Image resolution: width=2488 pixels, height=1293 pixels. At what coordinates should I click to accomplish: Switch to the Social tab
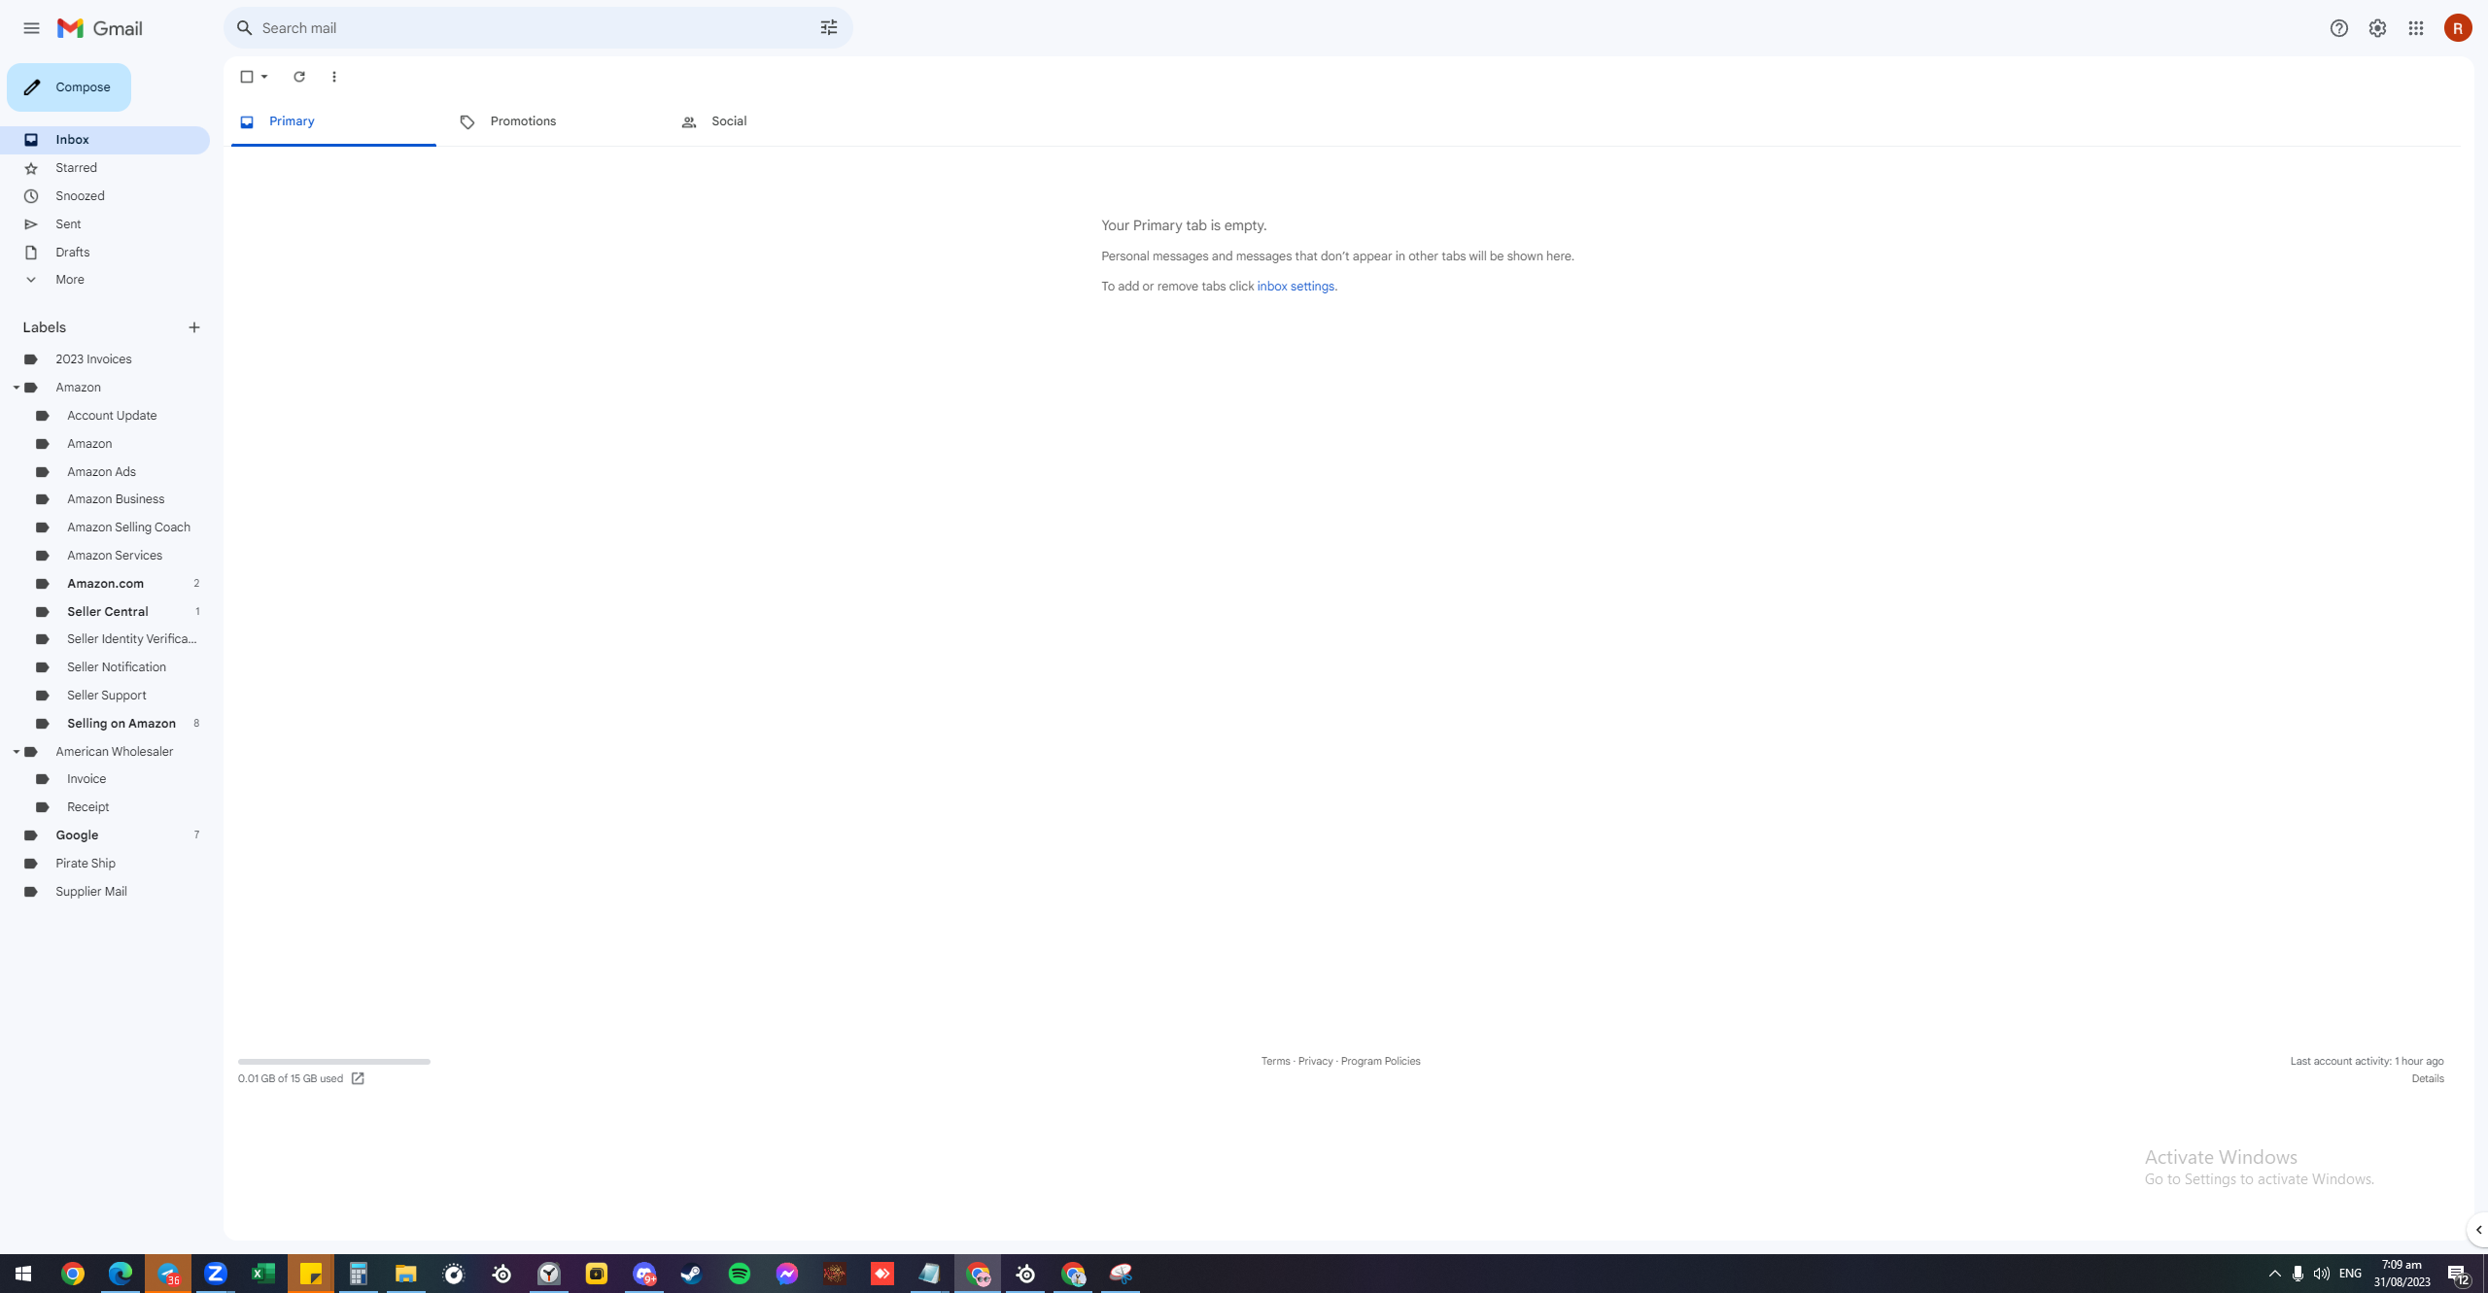777,121
